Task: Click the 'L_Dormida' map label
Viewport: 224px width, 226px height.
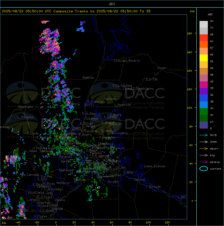Action: 153,187
